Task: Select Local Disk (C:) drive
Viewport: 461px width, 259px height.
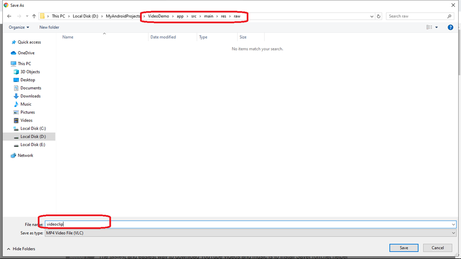Action: 33,128
